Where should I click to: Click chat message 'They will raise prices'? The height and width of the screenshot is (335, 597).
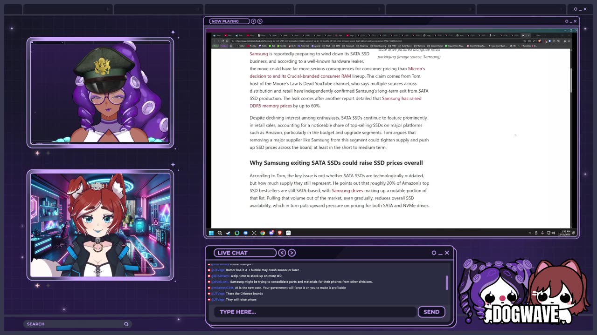[x=241, y=300]
